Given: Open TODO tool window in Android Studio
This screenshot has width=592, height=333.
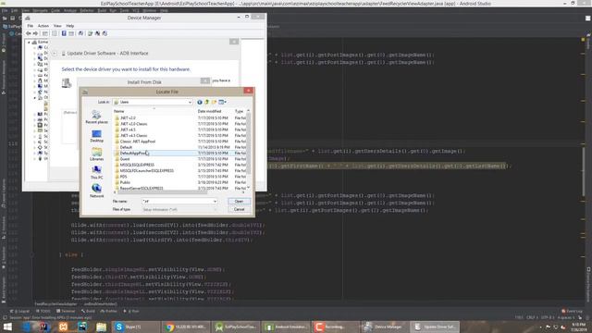Looking at the screenshot, I should tap(43, 311).
